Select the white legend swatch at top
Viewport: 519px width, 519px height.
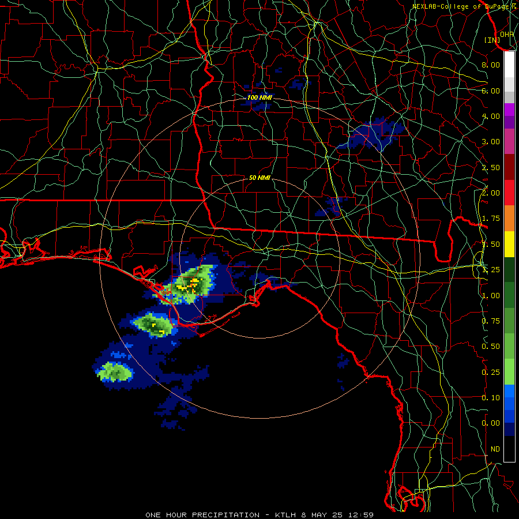click(x=509, y=65)
